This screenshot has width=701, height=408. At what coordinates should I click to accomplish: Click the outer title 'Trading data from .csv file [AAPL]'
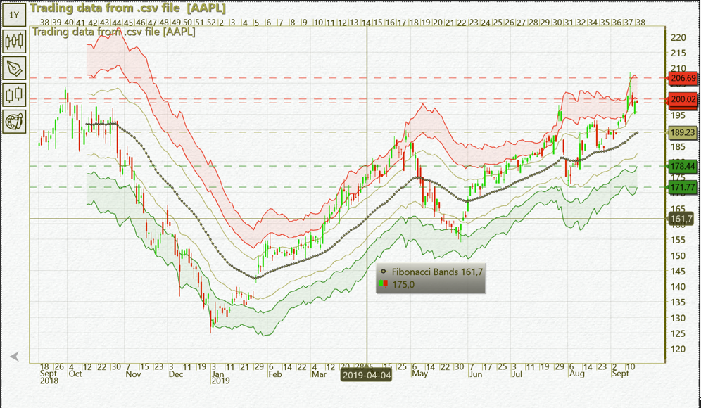[x=128, y=8]
